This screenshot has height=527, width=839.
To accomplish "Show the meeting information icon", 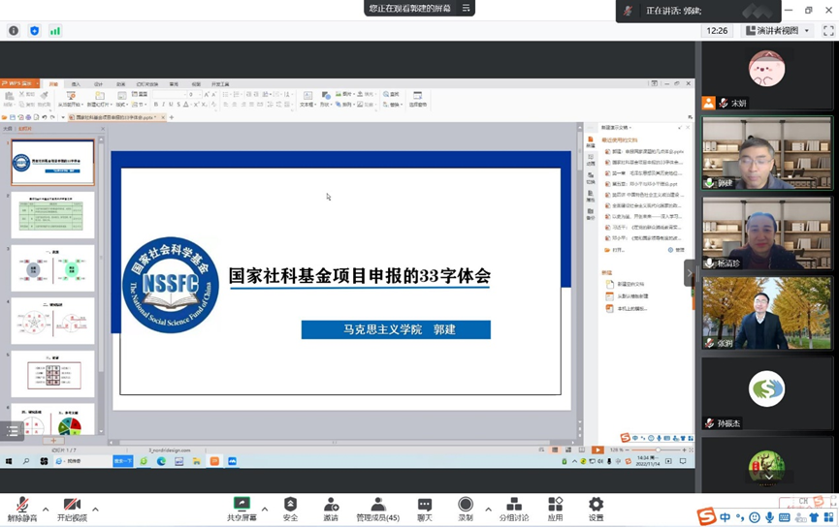I will tap(14, 31).
